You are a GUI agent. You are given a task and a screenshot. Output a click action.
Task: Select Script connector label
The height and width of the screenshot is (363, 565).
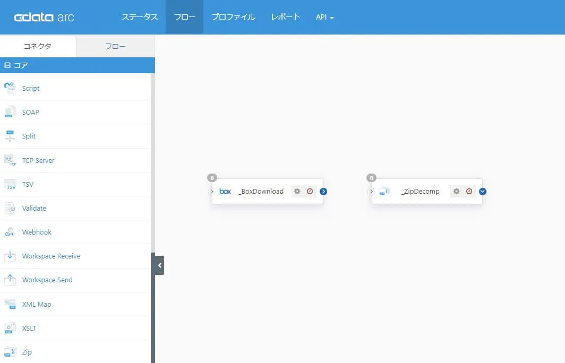tap(31, 88)
